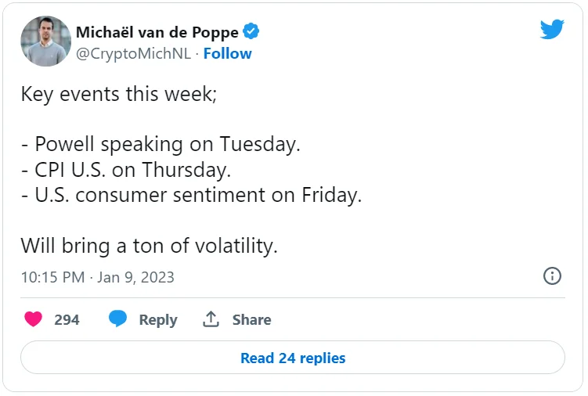Click the Twitter bird logo
Screen dimensions: 588x396
(x=552, y=30)
